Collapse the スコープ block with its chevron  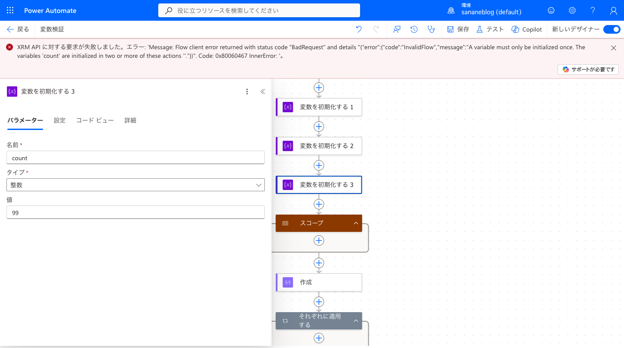(x=356, y=223)
